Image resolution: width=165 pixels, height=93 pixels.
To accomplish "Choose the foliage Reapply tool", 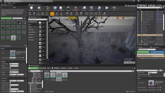I will (x=57, y=14).
